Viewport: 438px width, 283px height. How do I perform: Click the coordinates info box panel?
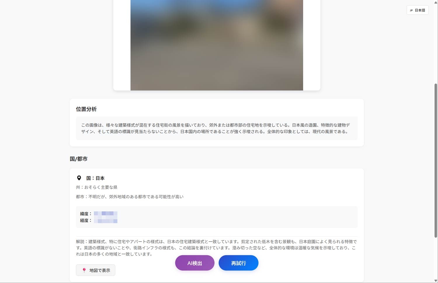217,217
